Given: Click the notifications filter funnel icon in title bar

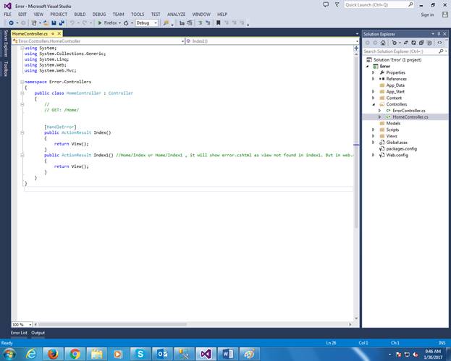Looking at the screenshot, I should point(337,4).
